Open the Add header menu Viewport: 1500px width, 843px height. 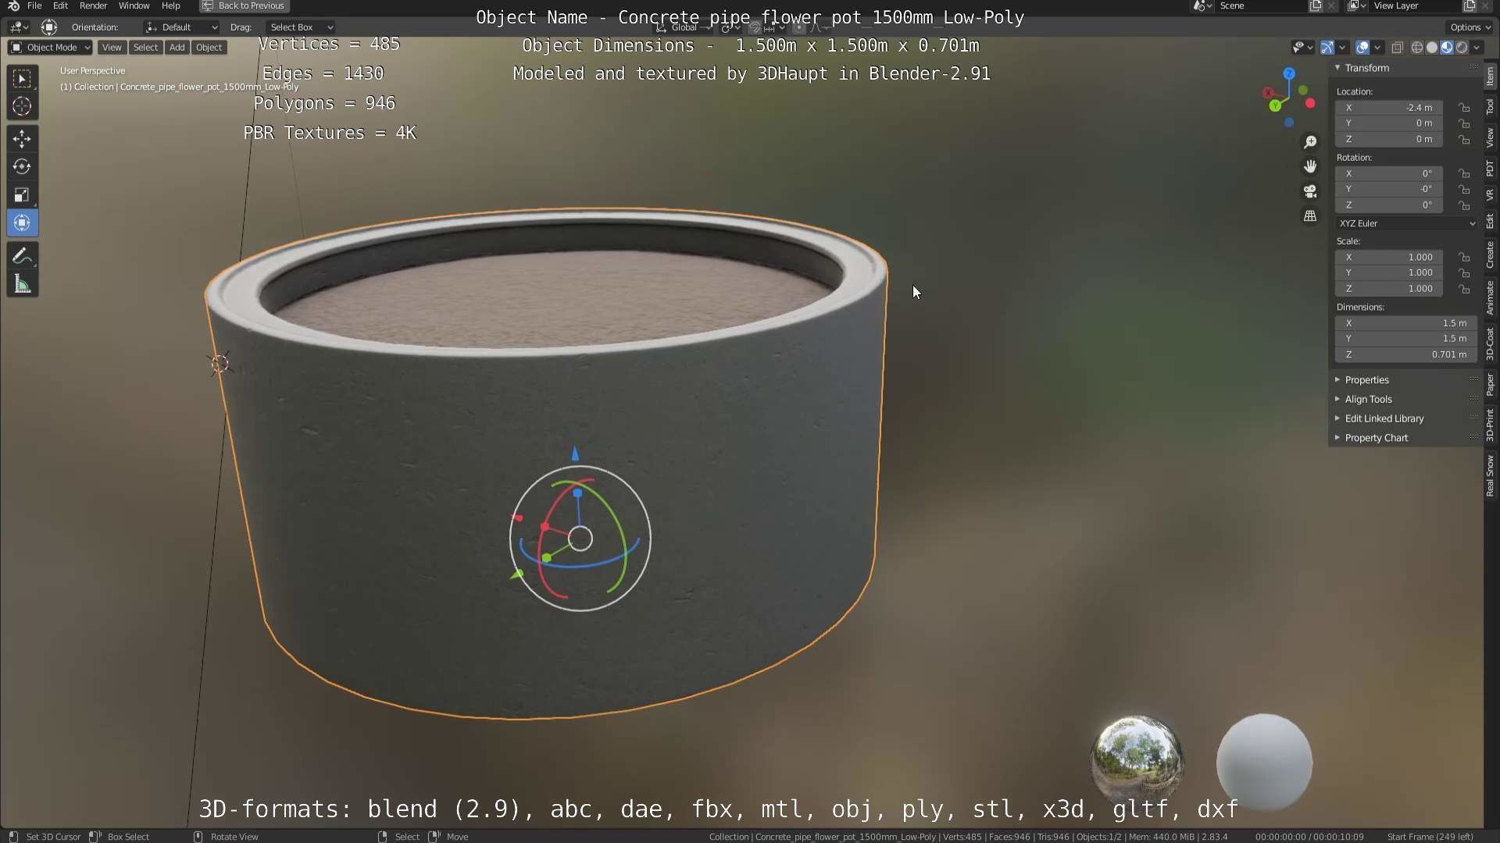[177, 48]
